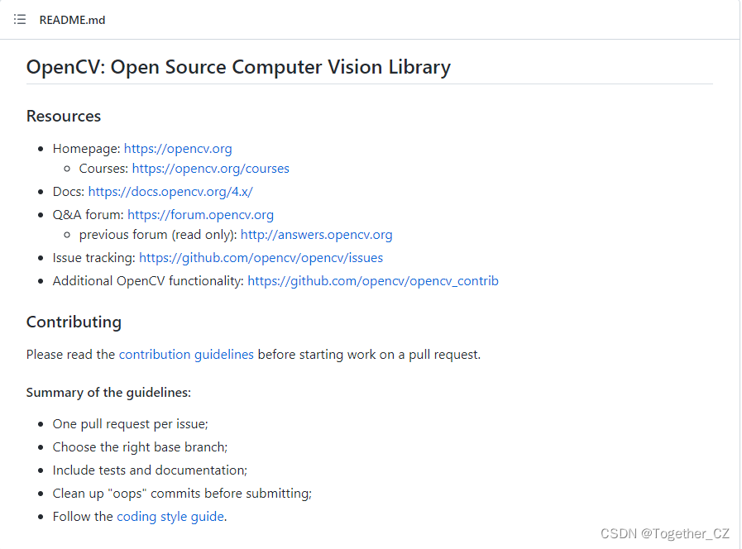The height and width of the screenshot is (549, 742).
Task: Open the OpenCV homepage link
Action: coord(177,148)
